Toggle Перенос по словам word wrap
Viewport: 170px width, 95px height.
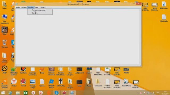click(40, 10)
